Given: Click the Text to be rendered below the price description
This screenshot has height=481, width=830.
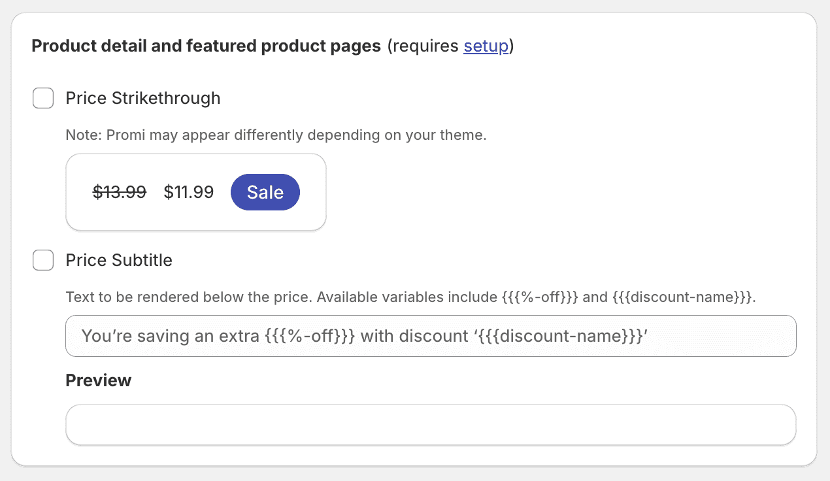Looking at the screenshot, I should coord(411,297).
